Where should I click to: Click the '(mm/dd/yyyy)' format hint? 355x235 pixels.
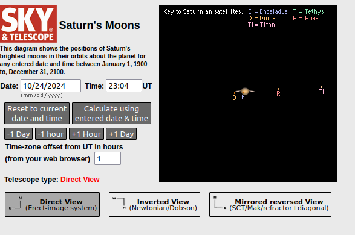tap(42, 95)
